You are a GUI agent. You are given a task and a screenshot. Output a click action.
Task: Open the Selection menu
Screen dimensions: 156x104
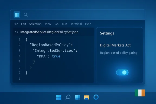[x=35, y=24]
